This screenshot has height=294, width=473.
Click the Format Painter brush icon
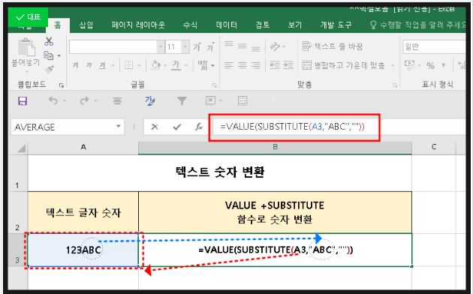point(49,69)
